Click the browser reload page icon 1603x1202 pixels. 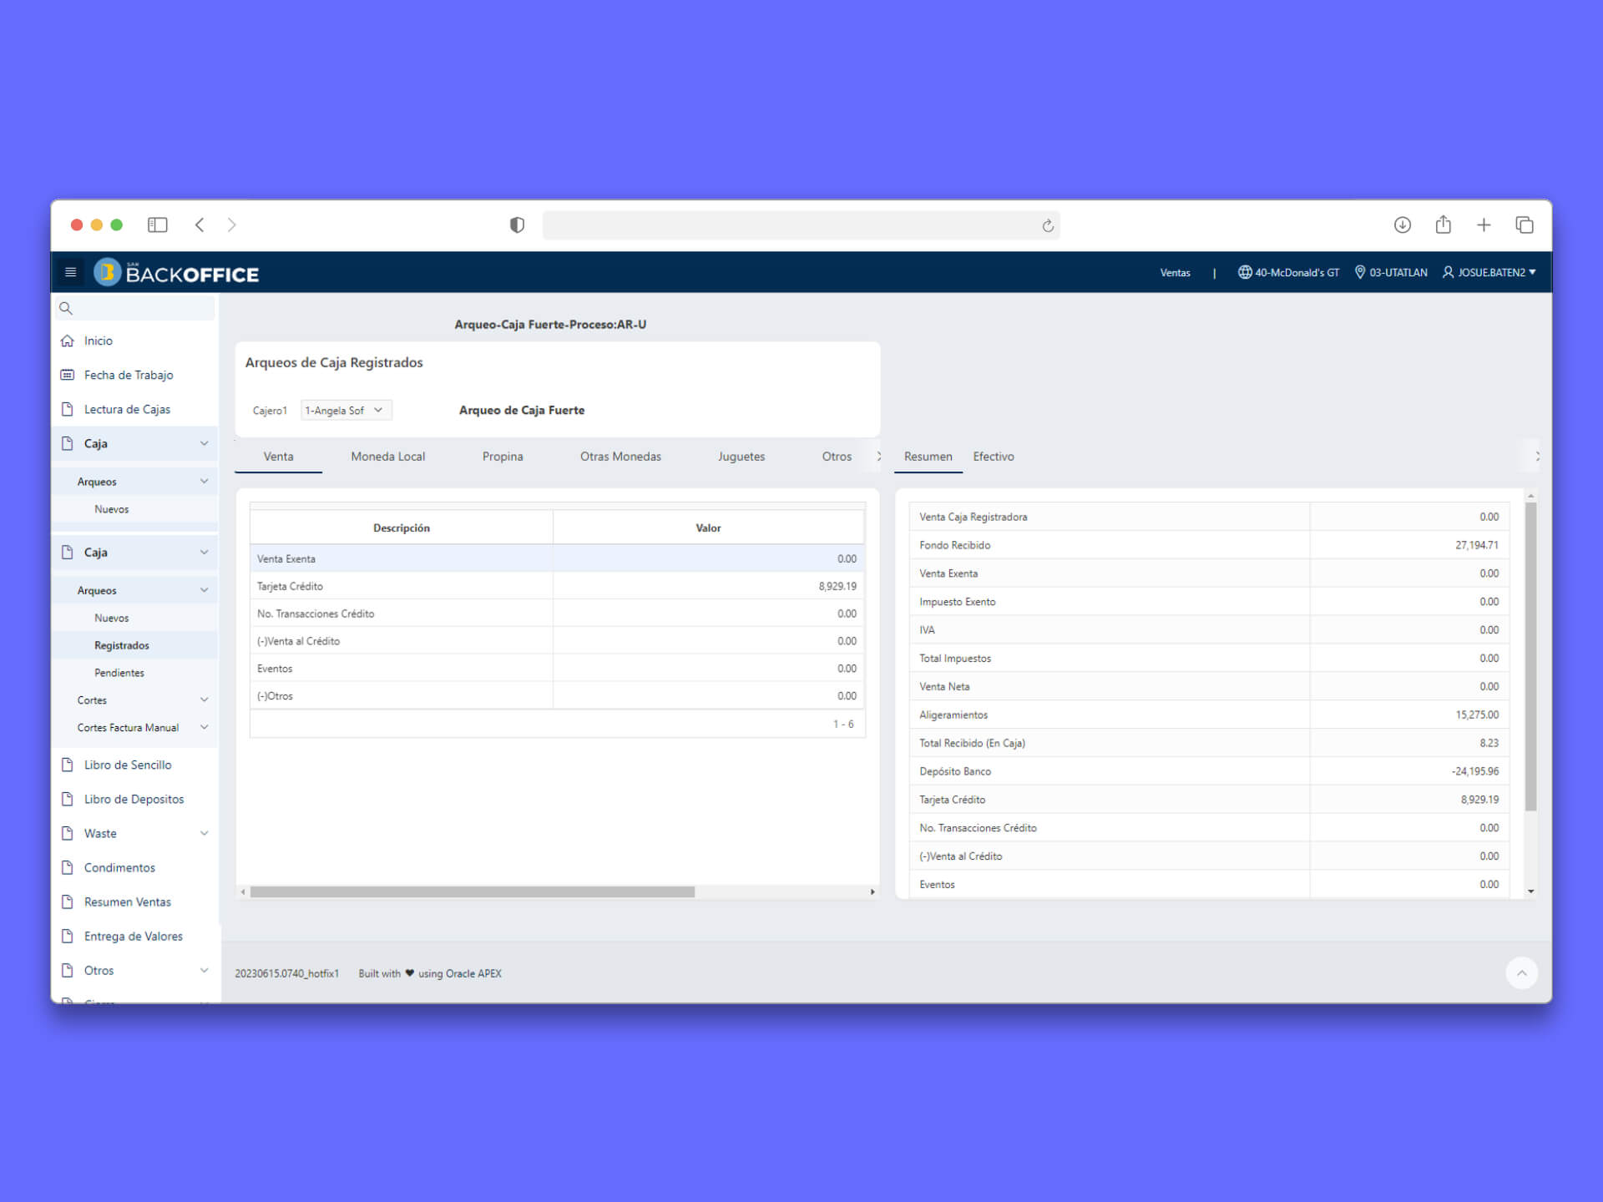click(x=1048, y=225)
